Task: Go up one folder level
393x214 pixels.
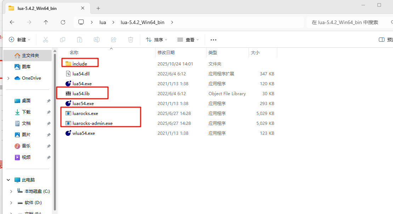Action: coord(46,22)
